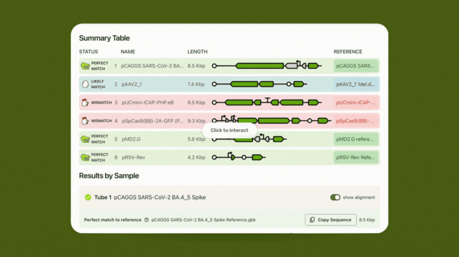Viewport: 459px width, 257px height.
Task: Toggle the show alignment switch
Action: tap(335, 198)
